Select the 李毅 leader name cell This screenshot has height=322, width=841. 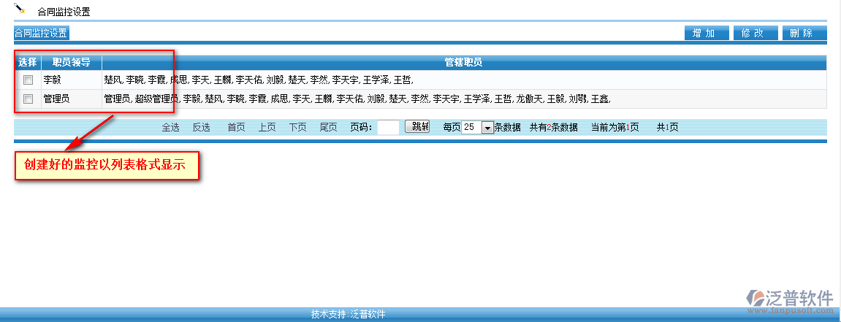tap(72, 80)
